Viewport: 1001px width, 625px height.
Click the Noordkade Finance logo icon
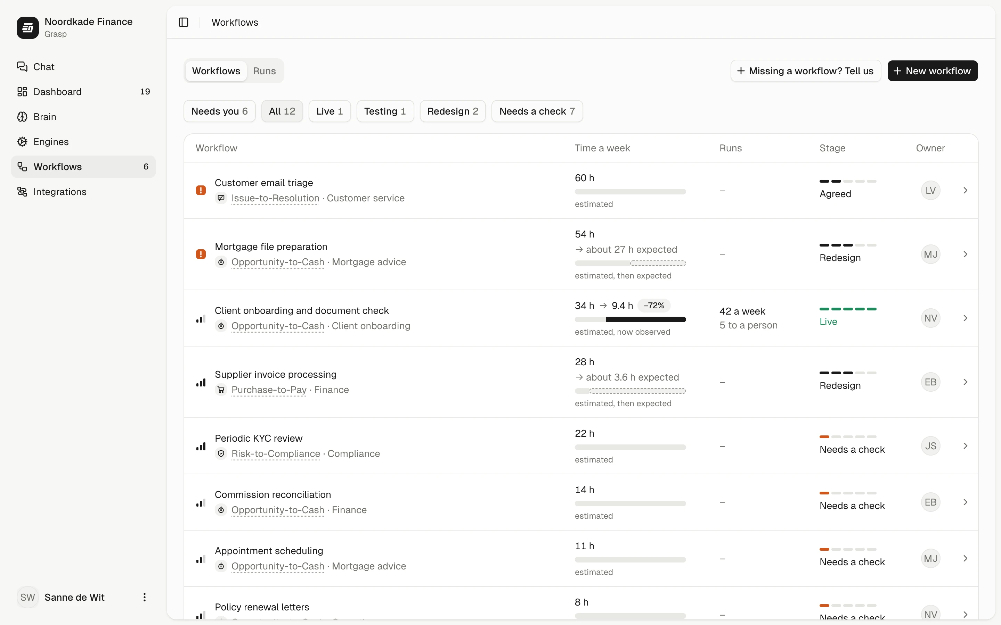tap(28, 28)
